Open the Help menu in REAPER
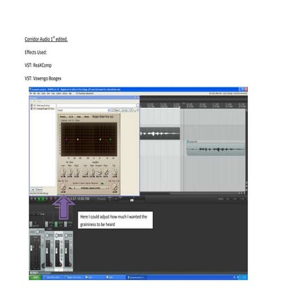The width and height of the screenshot is (291, 291). pos(70,94)
